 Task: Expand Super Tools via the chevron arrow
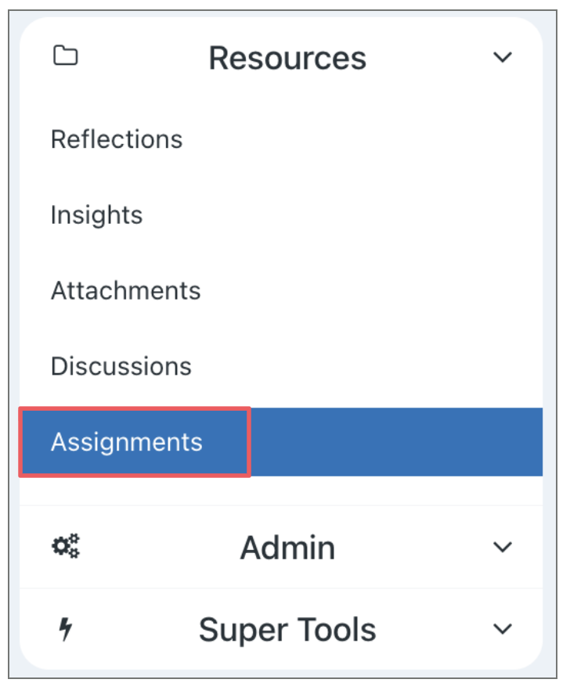502,629
